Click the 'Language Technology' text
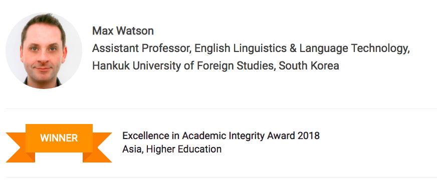The width and height of the screenshot is (437, 190). coord(354,48)
